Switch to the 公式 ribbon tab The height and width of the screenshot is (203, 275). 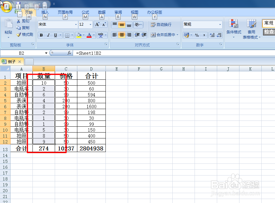[85, 12]
